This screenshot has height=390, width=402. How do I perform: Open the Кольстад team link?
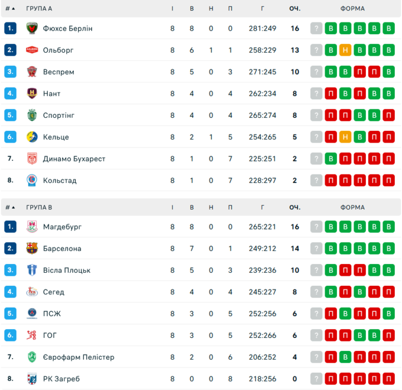click(x=60, y=181)
